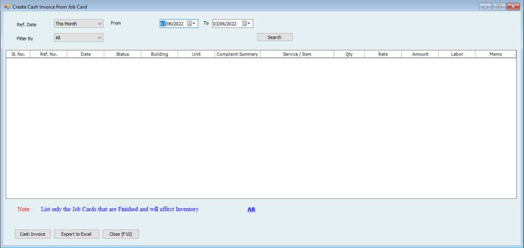Viewport: 524px width, 248px height.
Task: Select the Amount column header
Action: pos(420,54)
